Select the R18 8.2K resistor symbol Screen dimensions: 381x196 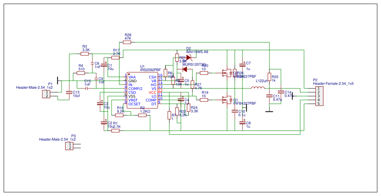pos(119,115)
